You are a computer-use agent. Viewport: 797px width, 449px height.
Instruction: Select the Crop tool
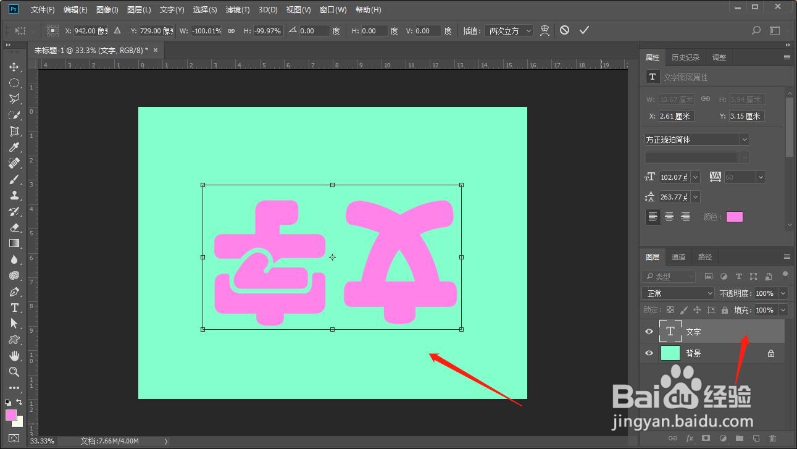[14, 131]
